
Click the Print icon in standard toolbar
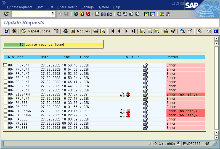click(x=97, y=14)
